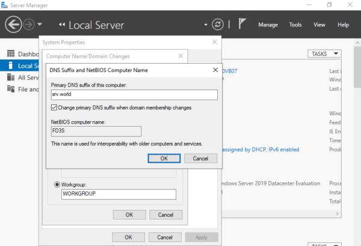
Task: Click the vertical scrollbar thumb
Action: 357,67
